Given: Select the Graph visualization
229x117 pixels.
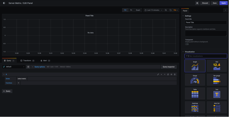Looking at the screenshot, I should pyautogui.click(x=195, y=66).
